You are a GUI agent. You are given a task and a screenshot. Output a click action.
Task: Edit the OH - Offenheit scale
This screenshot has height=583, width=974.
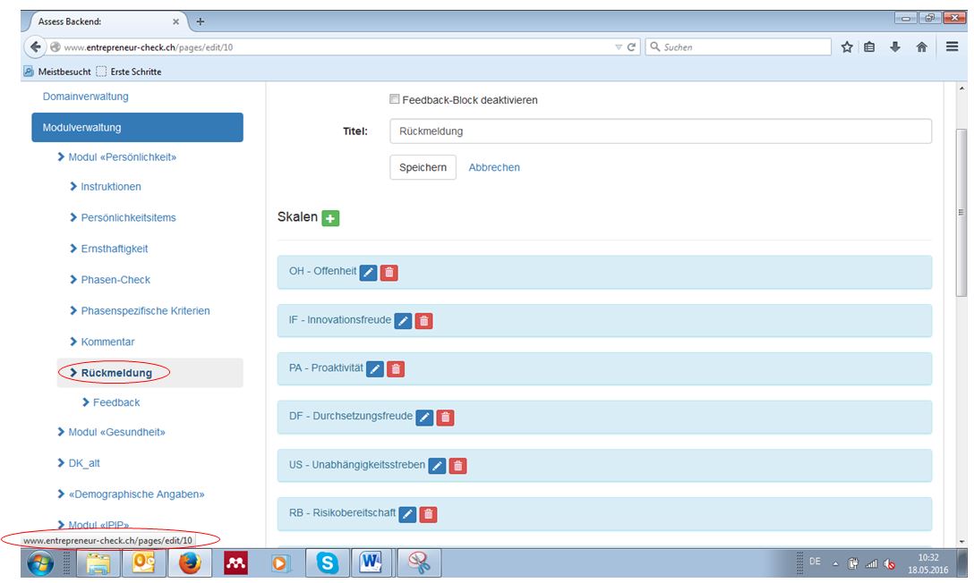click(x=368, y=272)
